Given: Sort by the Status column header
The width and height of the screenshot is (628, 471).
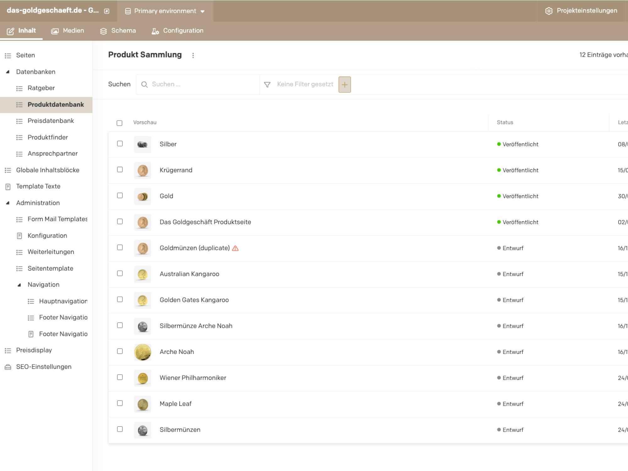Looking at the screenshot, I should point(505,122).
